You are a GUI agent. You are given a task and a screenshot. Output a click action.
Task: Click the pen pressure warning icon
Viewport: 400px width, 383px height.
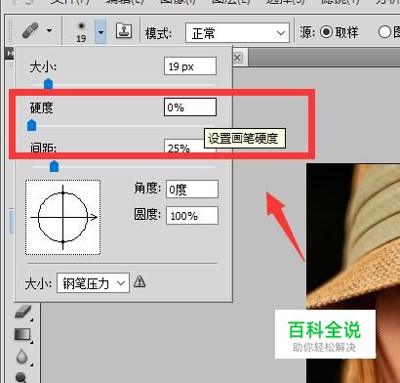click(x=140, y=281)
